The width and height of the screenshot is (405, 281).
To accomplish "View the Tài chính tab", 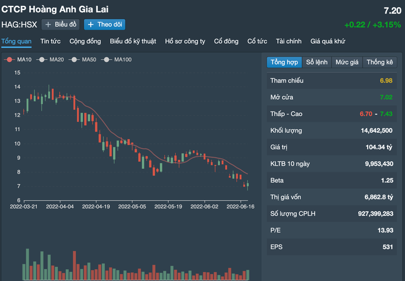I will (289, 41).
